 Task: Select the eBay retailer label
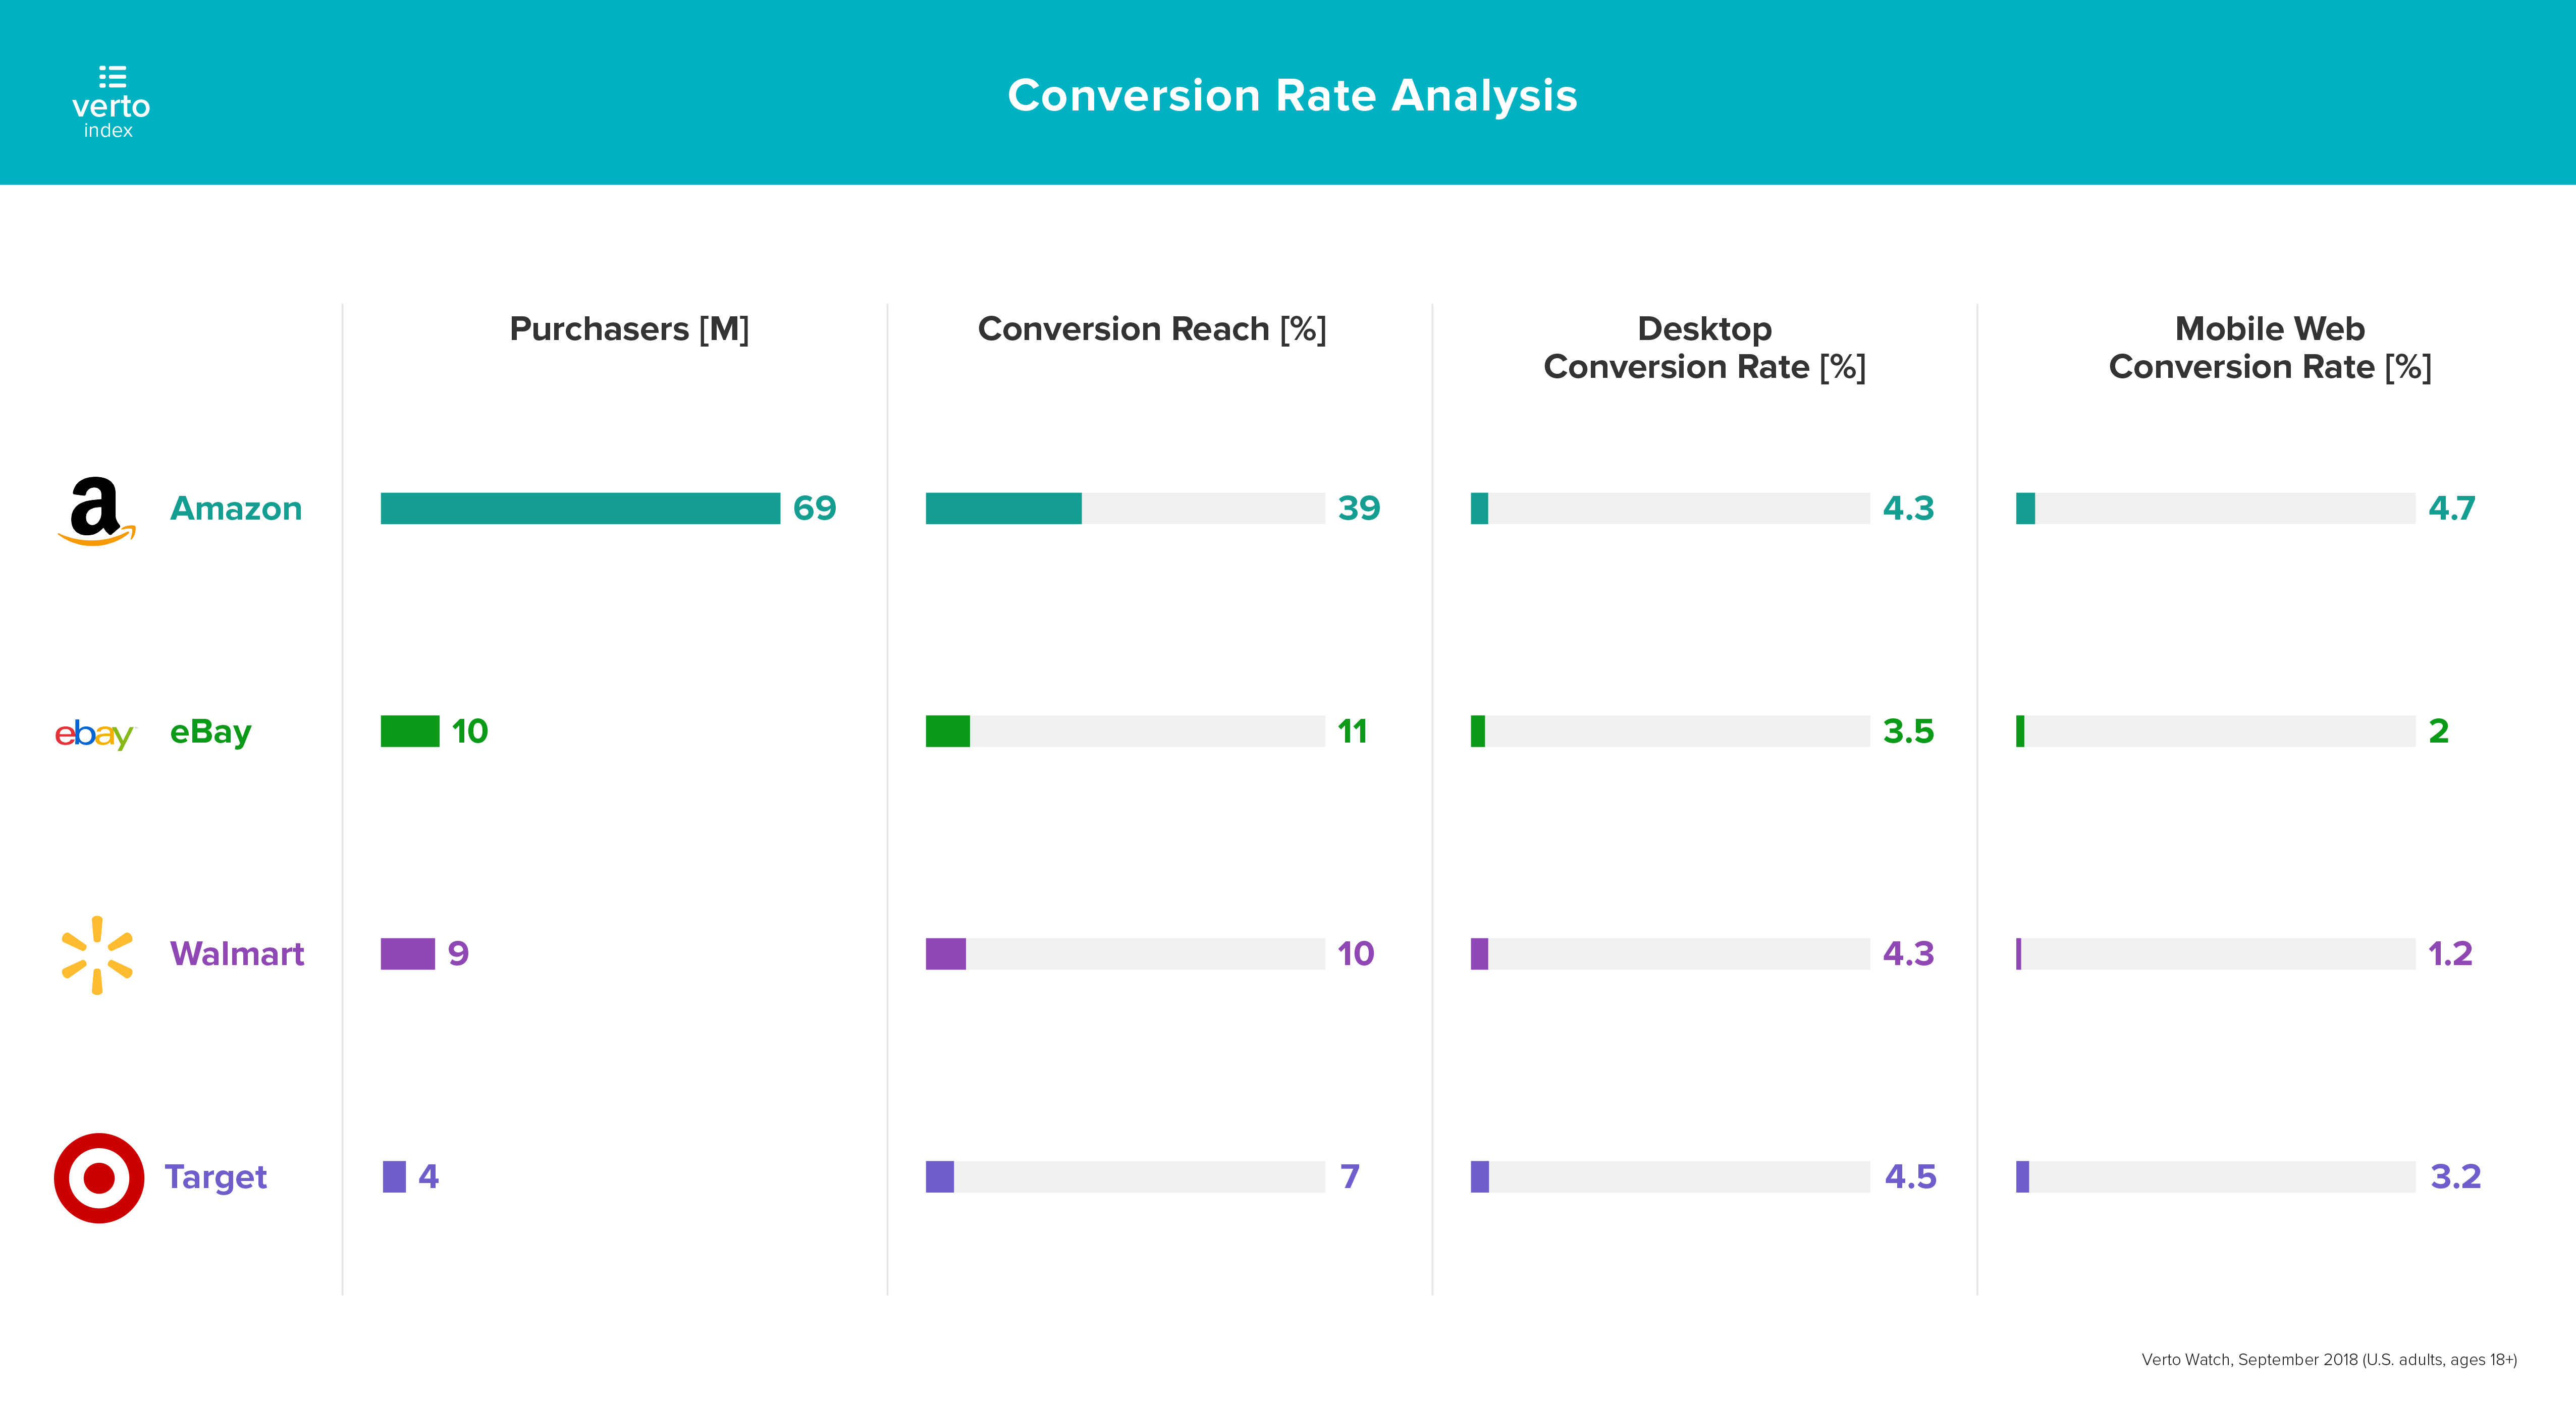coord(210,731)
